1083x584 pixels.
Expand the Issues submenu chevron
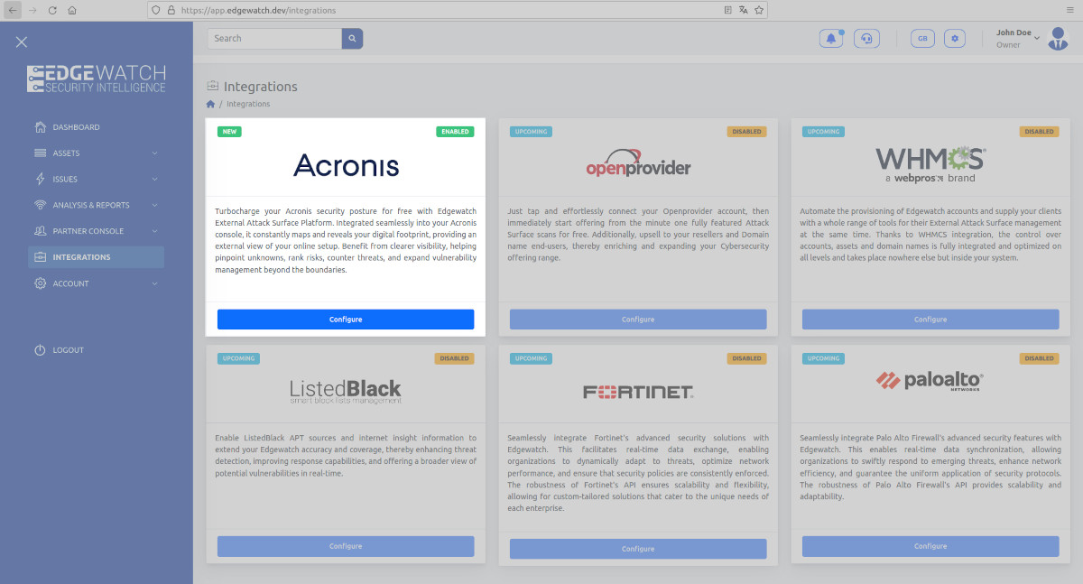[x=154, y=180]
